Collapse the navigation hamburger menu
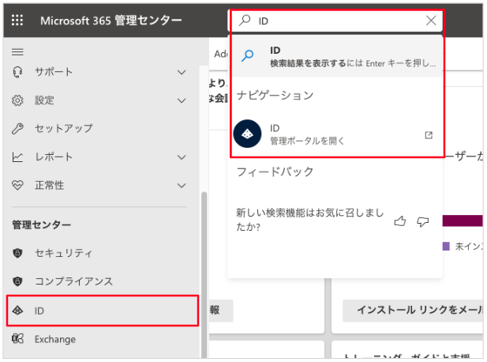This screenshot has width=487, height=362. (x=17, y=52)
